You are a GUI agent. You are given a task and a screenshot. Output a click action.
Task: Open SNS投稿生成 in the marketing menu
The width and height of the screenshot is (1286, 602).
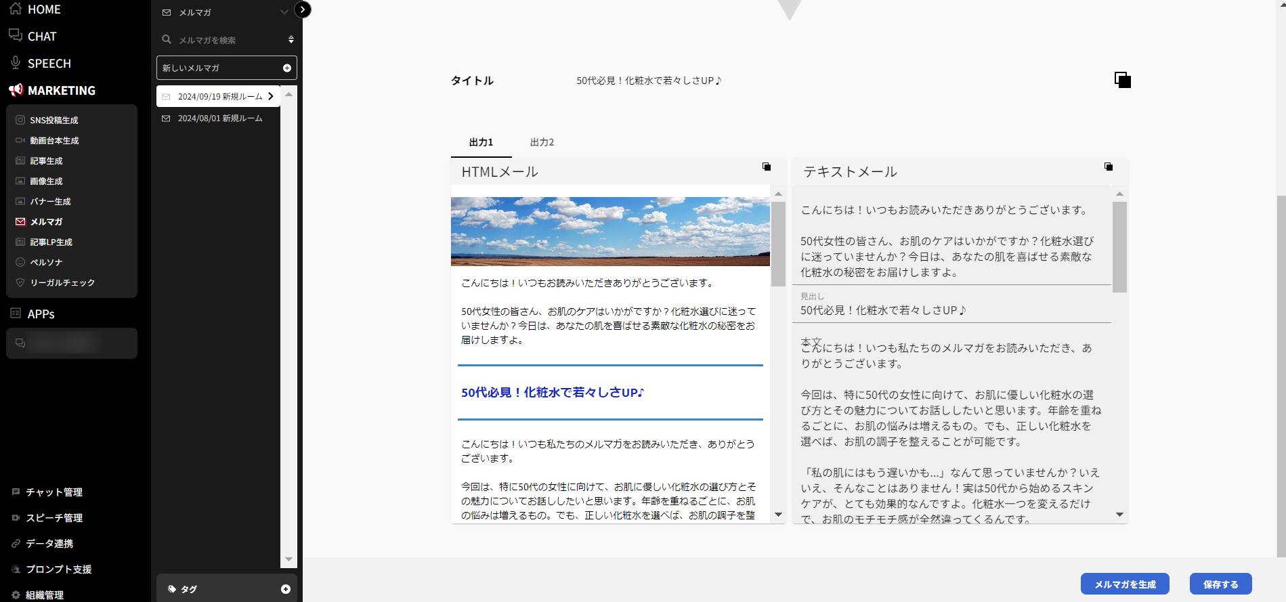pyautogui.click(x=54, y=121)
